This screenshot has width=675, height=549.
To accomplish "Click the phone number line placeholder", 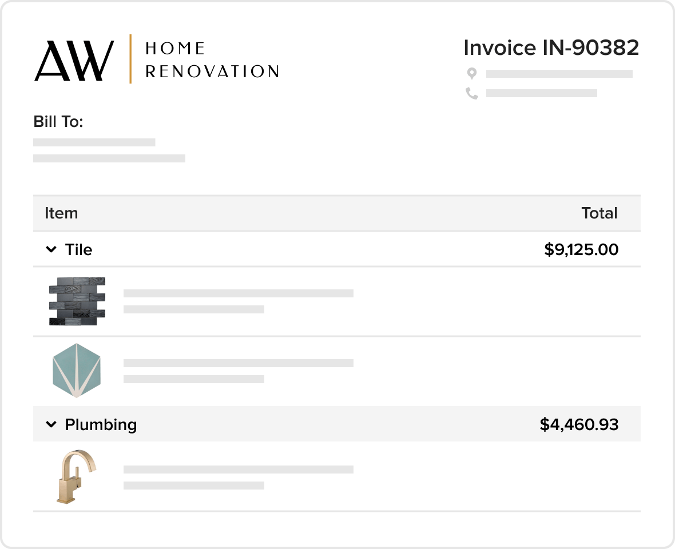I will coord(542,93).
